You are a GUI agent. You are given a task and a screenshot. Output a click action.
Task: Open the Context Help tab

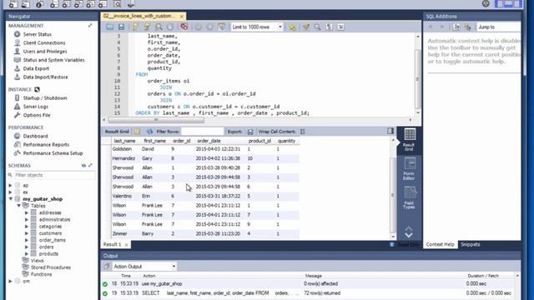point(440,244)
